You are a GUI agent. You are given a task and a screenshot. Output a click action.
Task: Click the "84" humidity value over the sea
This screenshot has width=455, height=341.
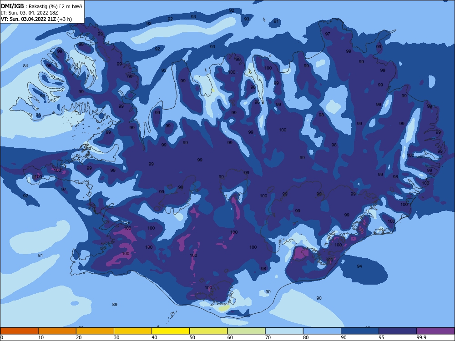(25, 66)
